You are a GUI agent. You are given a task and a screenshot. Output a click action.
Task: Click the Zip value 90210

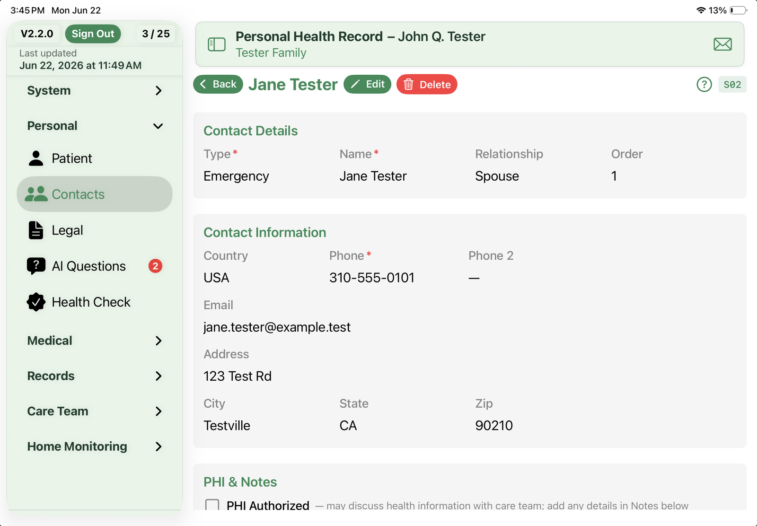coord(494,425)
